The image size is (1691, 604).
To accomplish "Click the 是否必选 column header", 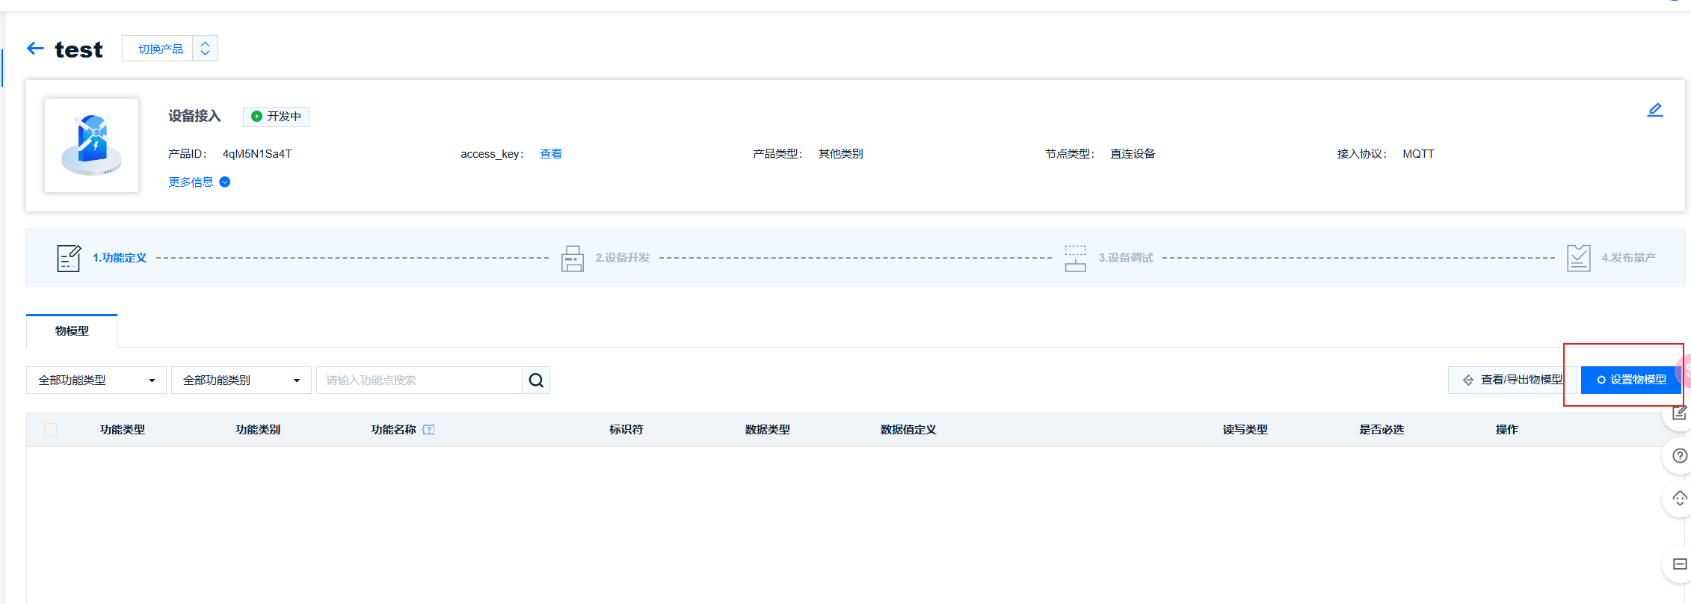I will click(1382, 430).
